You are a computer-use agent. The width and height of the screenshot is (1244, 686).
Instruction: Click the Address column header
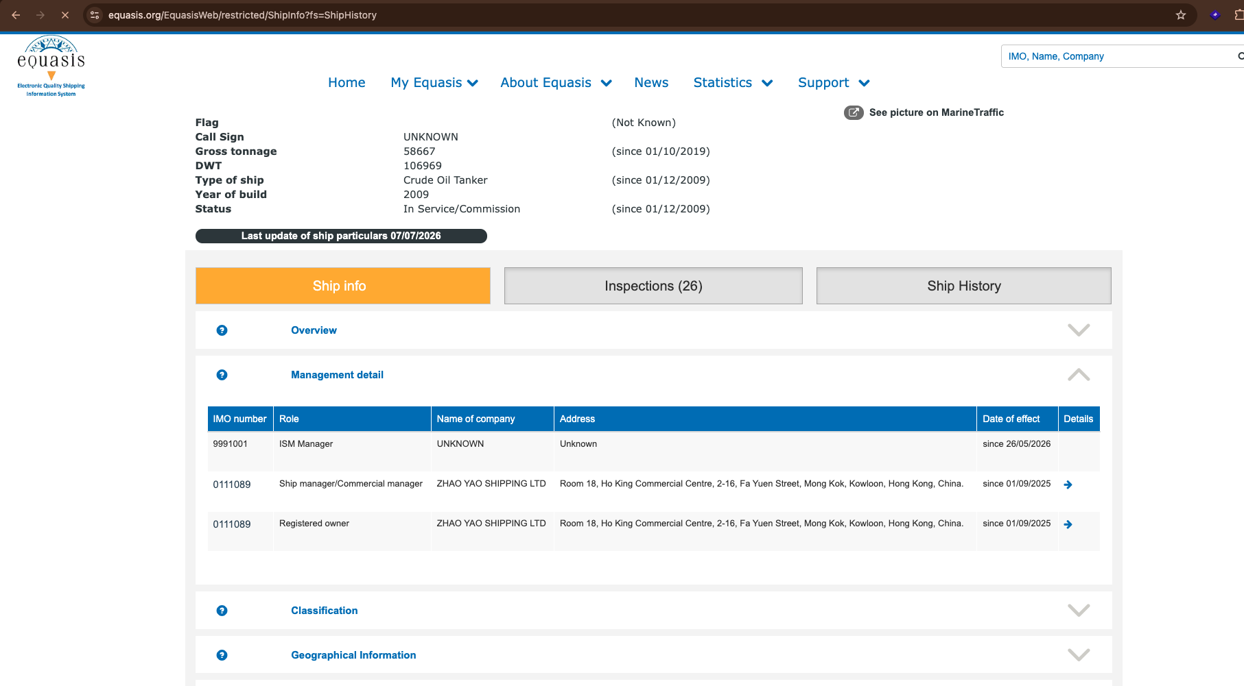click(x=765, y=419)
